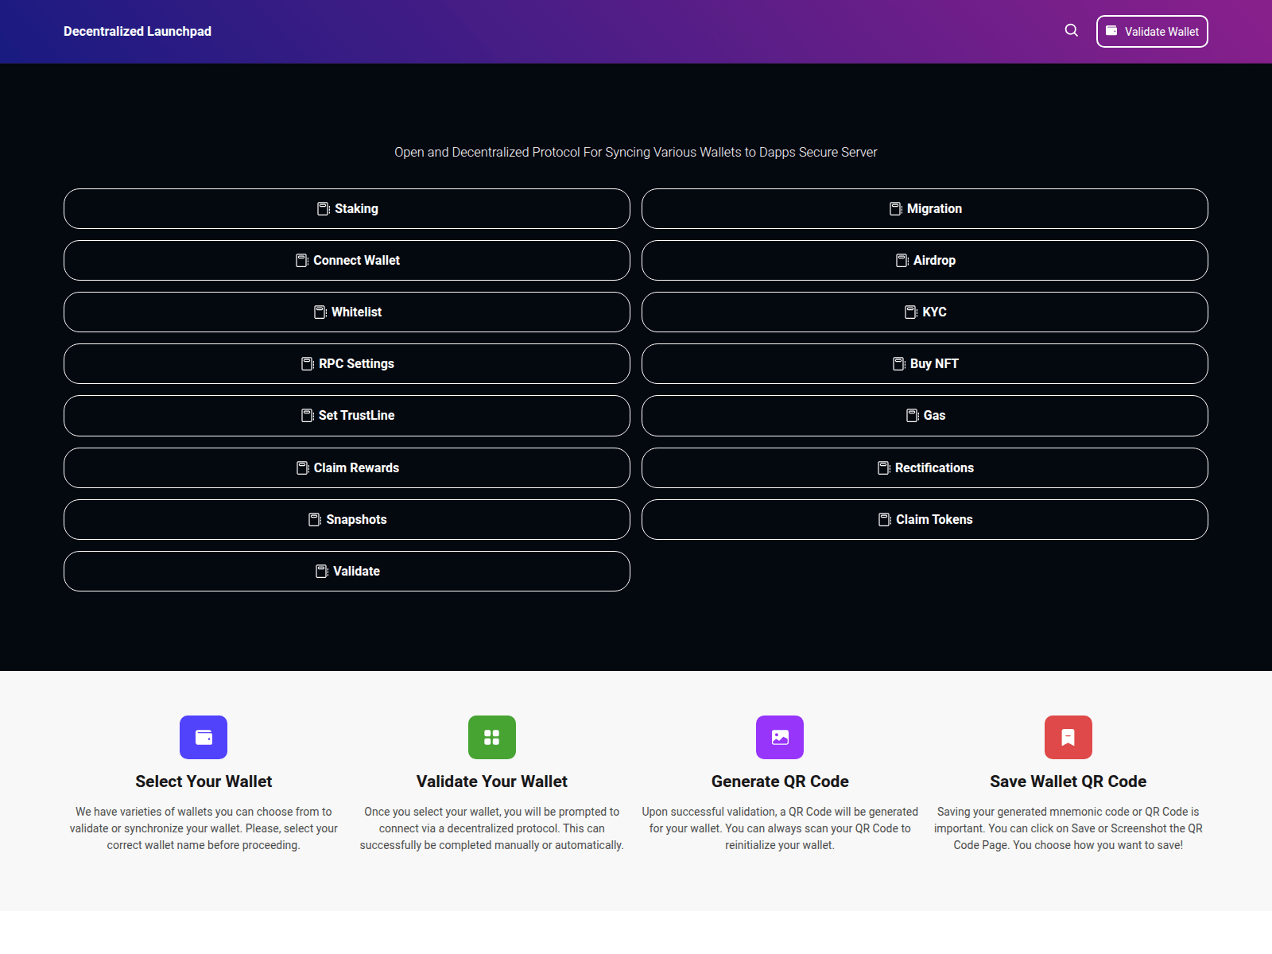The height and width of the screenshot is (954, 1272).
Task: Click the search icon in the header
Action: (1071, 30)
